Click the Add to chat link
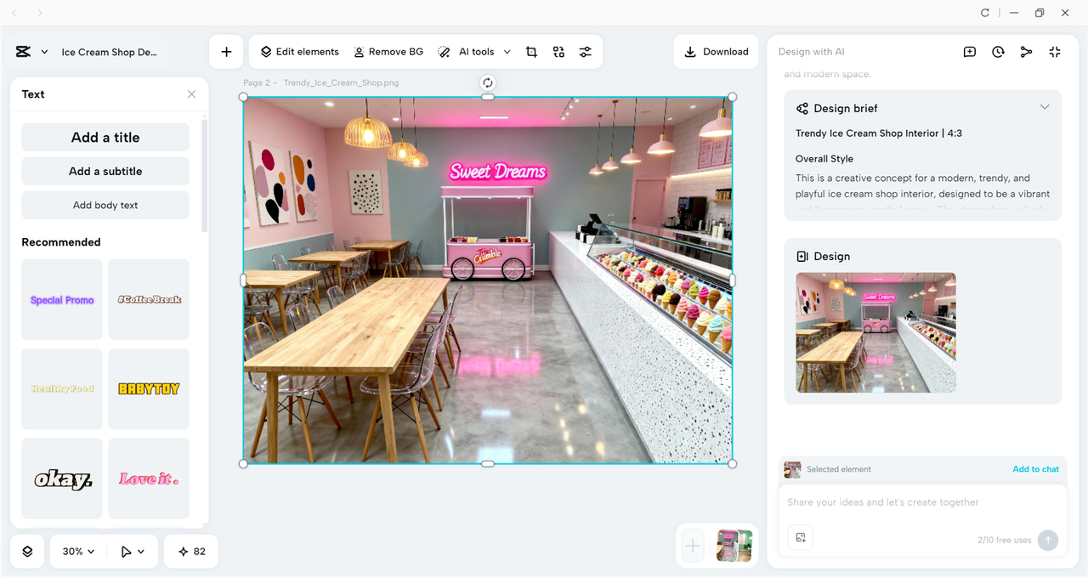The width and height of the screenshot is (1088, 578). click(x=1035, y=468)
